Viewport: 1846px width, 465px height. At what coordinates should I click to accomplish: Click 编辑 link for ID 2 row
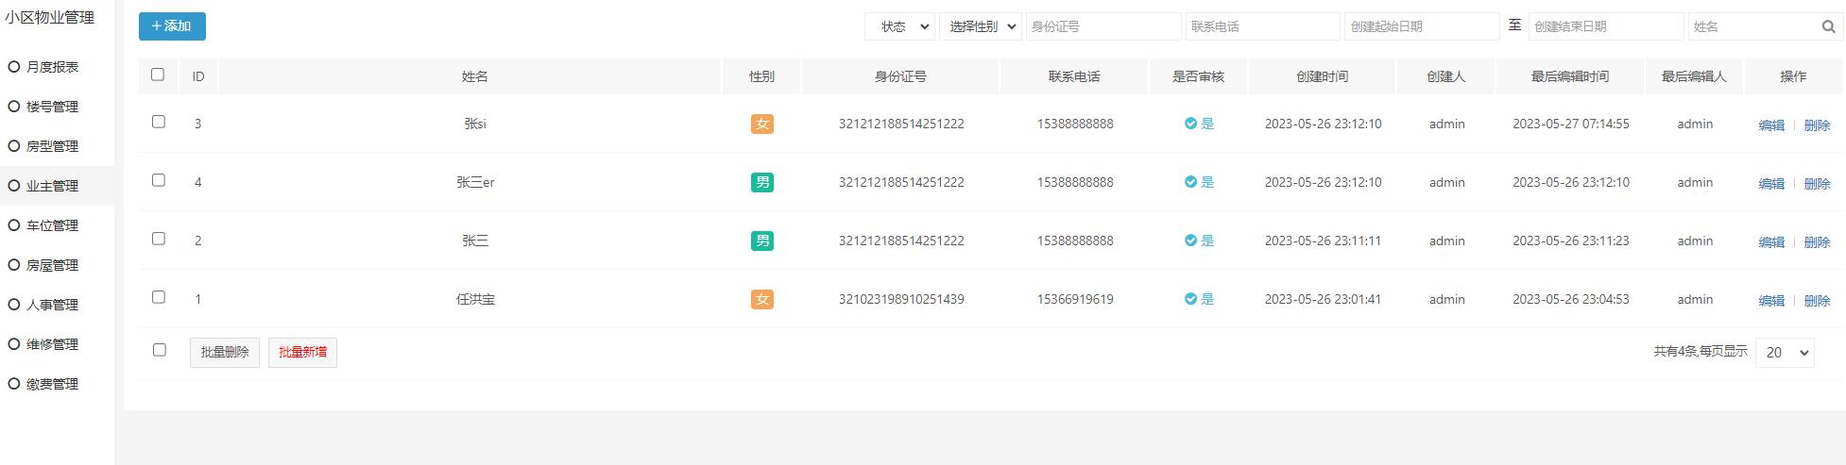coord(1771,242)
